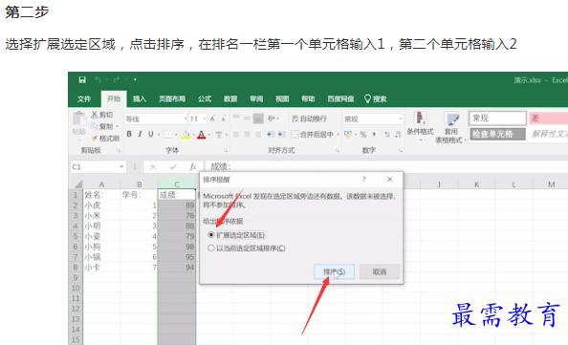568x345 pixels.
Task: Open the 文件 File tab
Action: click(x=84, y=98)
